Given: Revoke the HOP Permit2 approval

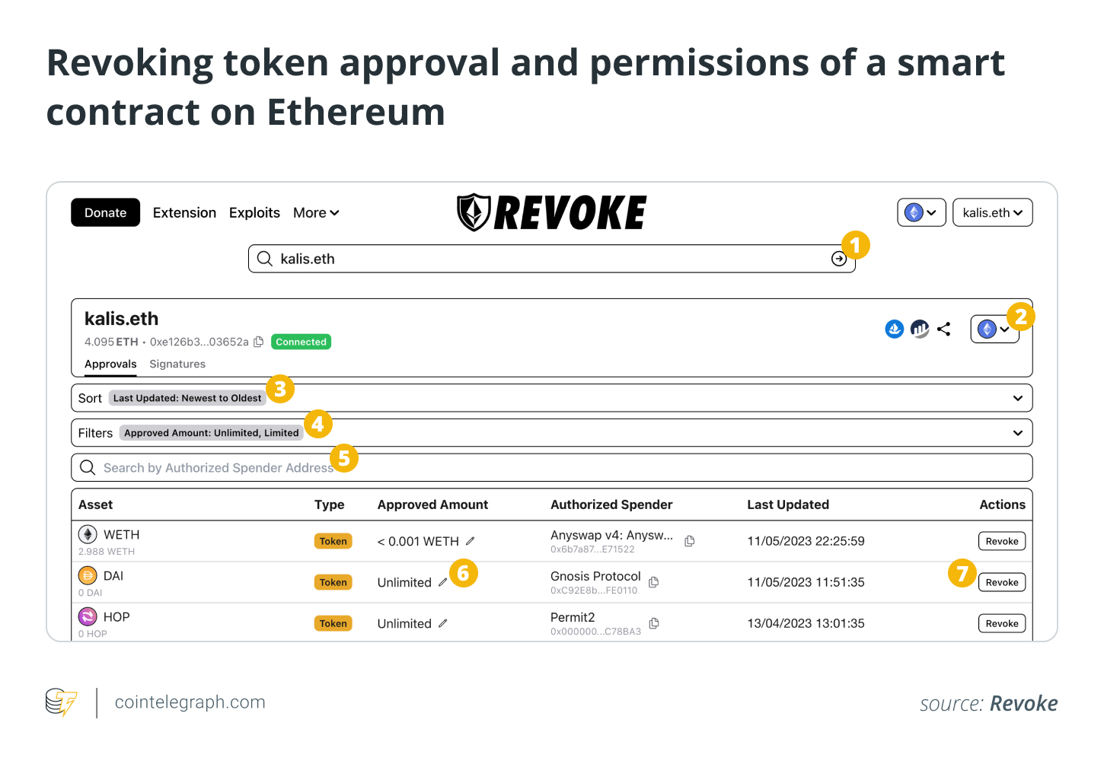Looking at the screenshot, I should click(x=1001, y=623).
